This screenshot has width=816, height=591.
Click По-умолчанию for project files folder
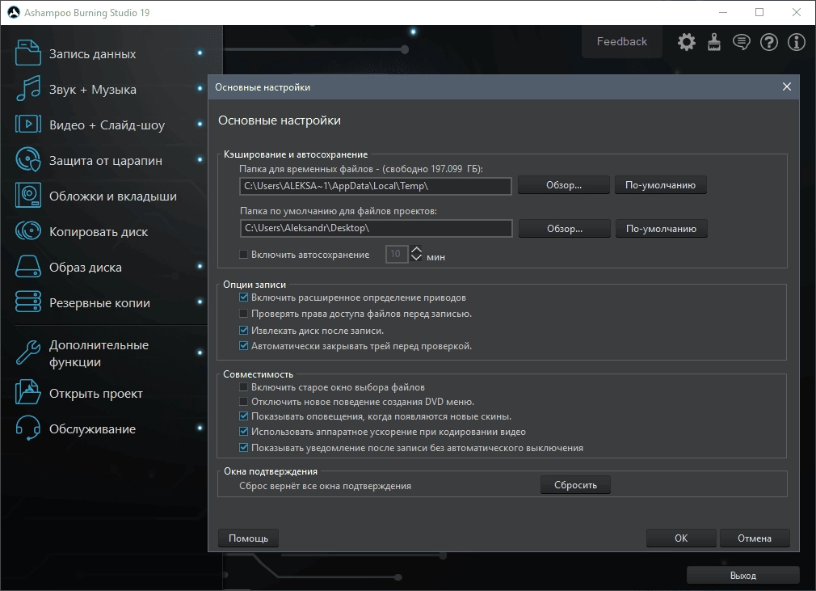pyautogui.click(x=662, y=229)
